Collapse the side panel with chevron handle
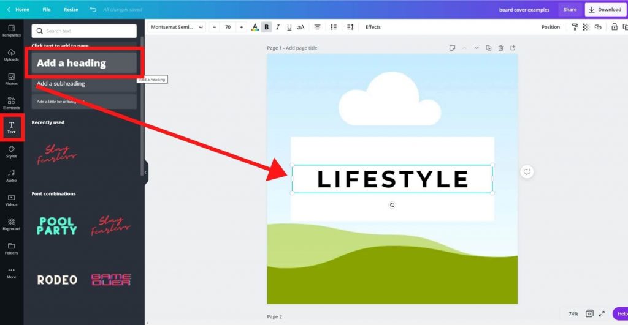The width and height of the screenshot is (628, 325). (x=146, y=172)
